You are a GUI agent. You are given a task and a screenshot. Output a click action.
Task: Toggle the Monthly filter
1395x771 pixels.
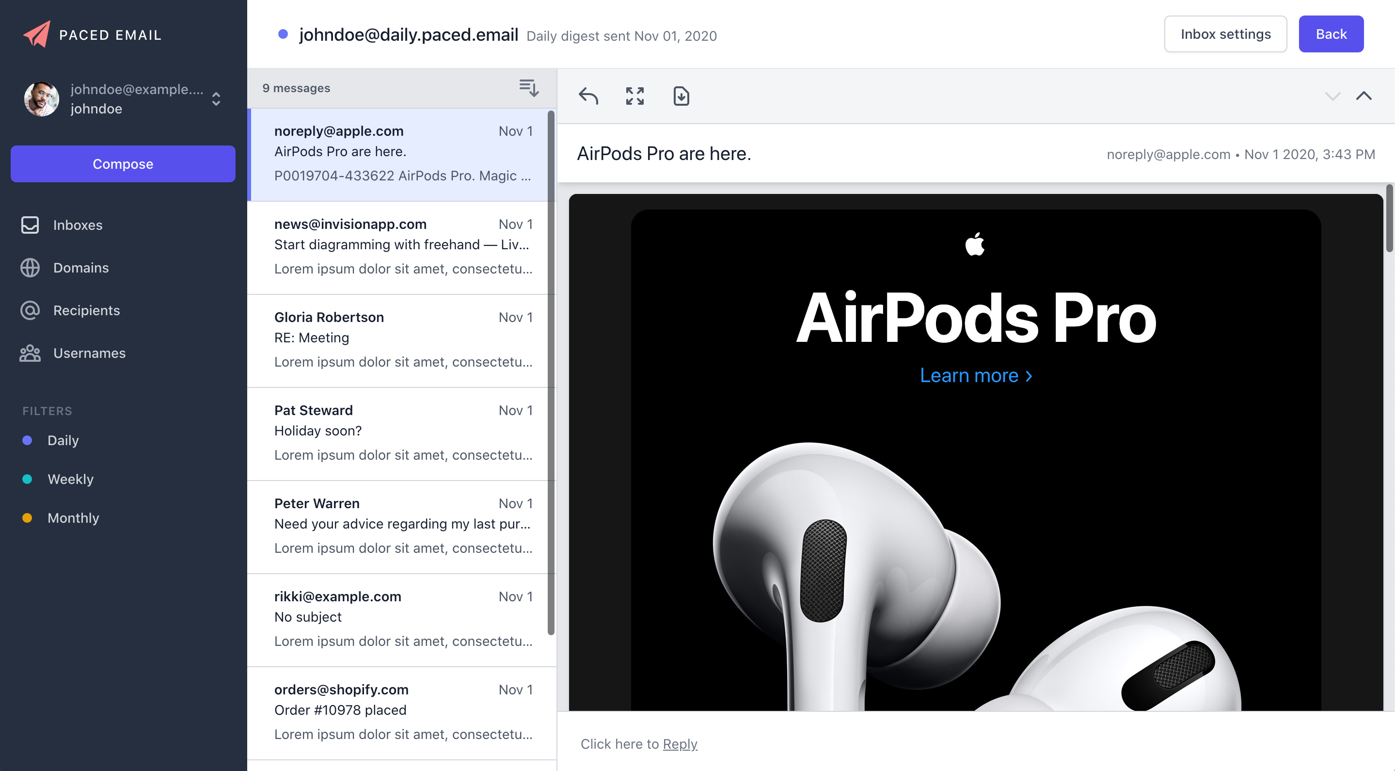coord(73,517)
